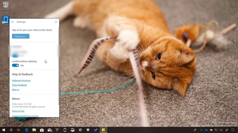Open the round gauge app taskbar icon
The height and width of the screenshot is (133, 238).
pos(73,130)
